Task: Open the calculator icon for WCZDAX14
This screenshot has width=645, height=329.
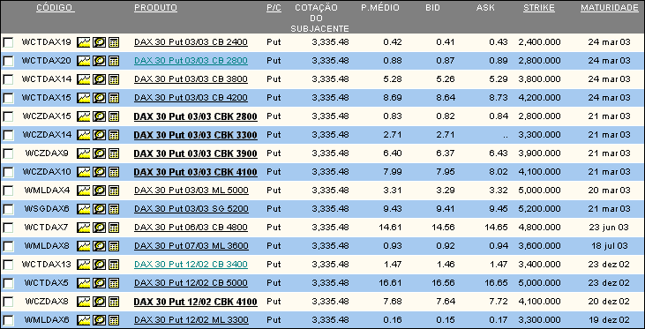Action: [x=114, y=135]
